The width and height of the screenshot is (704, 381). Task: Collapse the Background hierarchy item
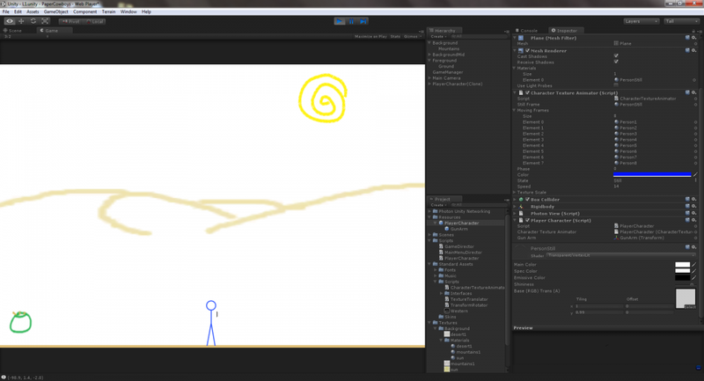429,43
